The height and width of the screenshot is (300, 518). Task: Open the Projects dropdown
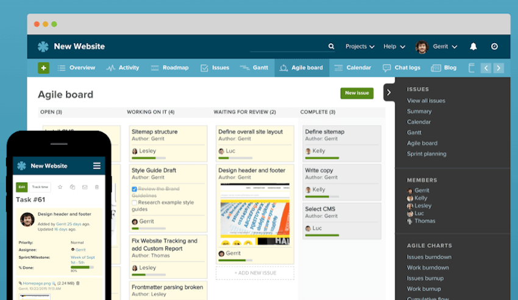point(360,46)
